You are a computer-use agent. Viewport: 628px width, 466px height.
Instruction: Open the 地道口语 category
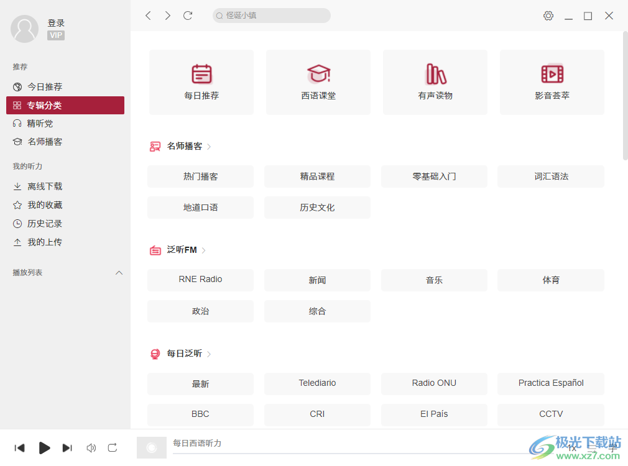coord(200,208)
